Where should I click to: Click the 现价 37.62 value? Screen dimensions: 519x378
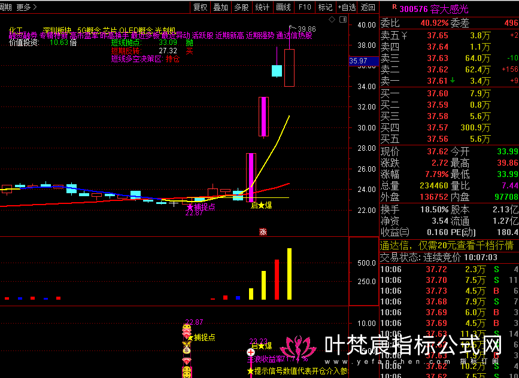point(438,151)
